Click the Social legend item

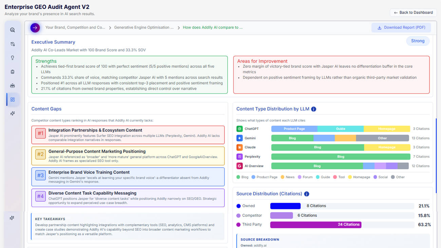381,177
